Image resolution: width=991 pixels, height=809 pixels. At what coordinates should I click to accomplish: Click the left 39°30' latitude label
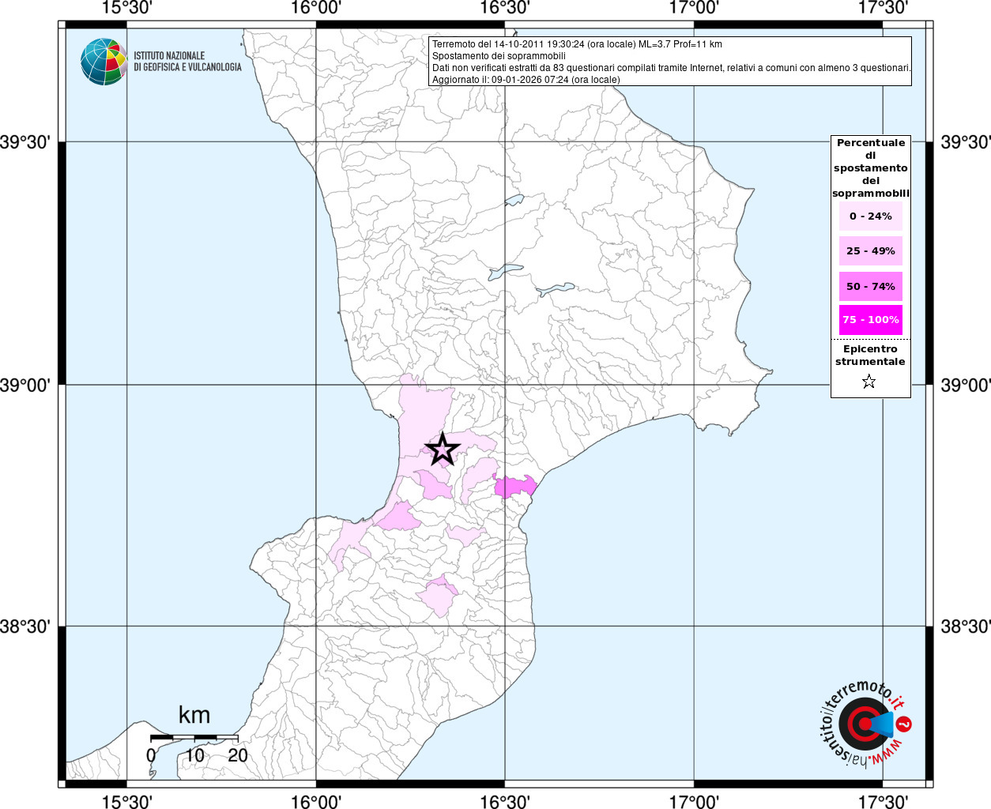(25, 142)
